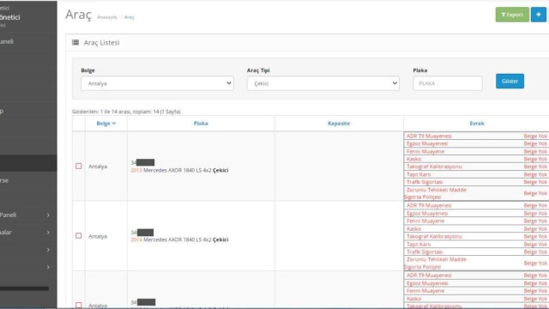Click Fenni Muayene in first vehicle row
The width and height of the screenshot is (549, 309).
425,151
